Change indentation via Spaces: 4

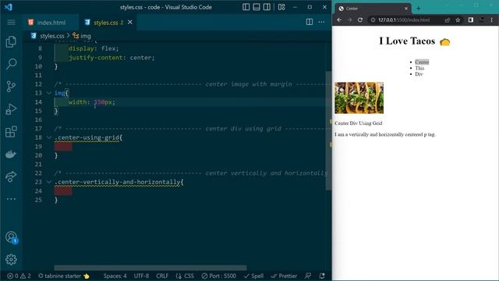(x=115, y=276)
